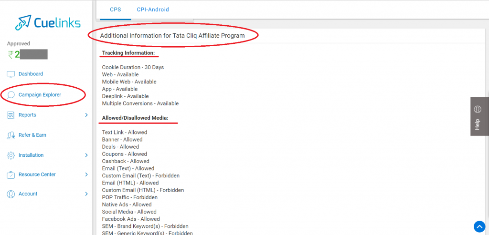Screen dimensions: 489x235
Task: Click the Cuelinks logo
Action: 48,22
